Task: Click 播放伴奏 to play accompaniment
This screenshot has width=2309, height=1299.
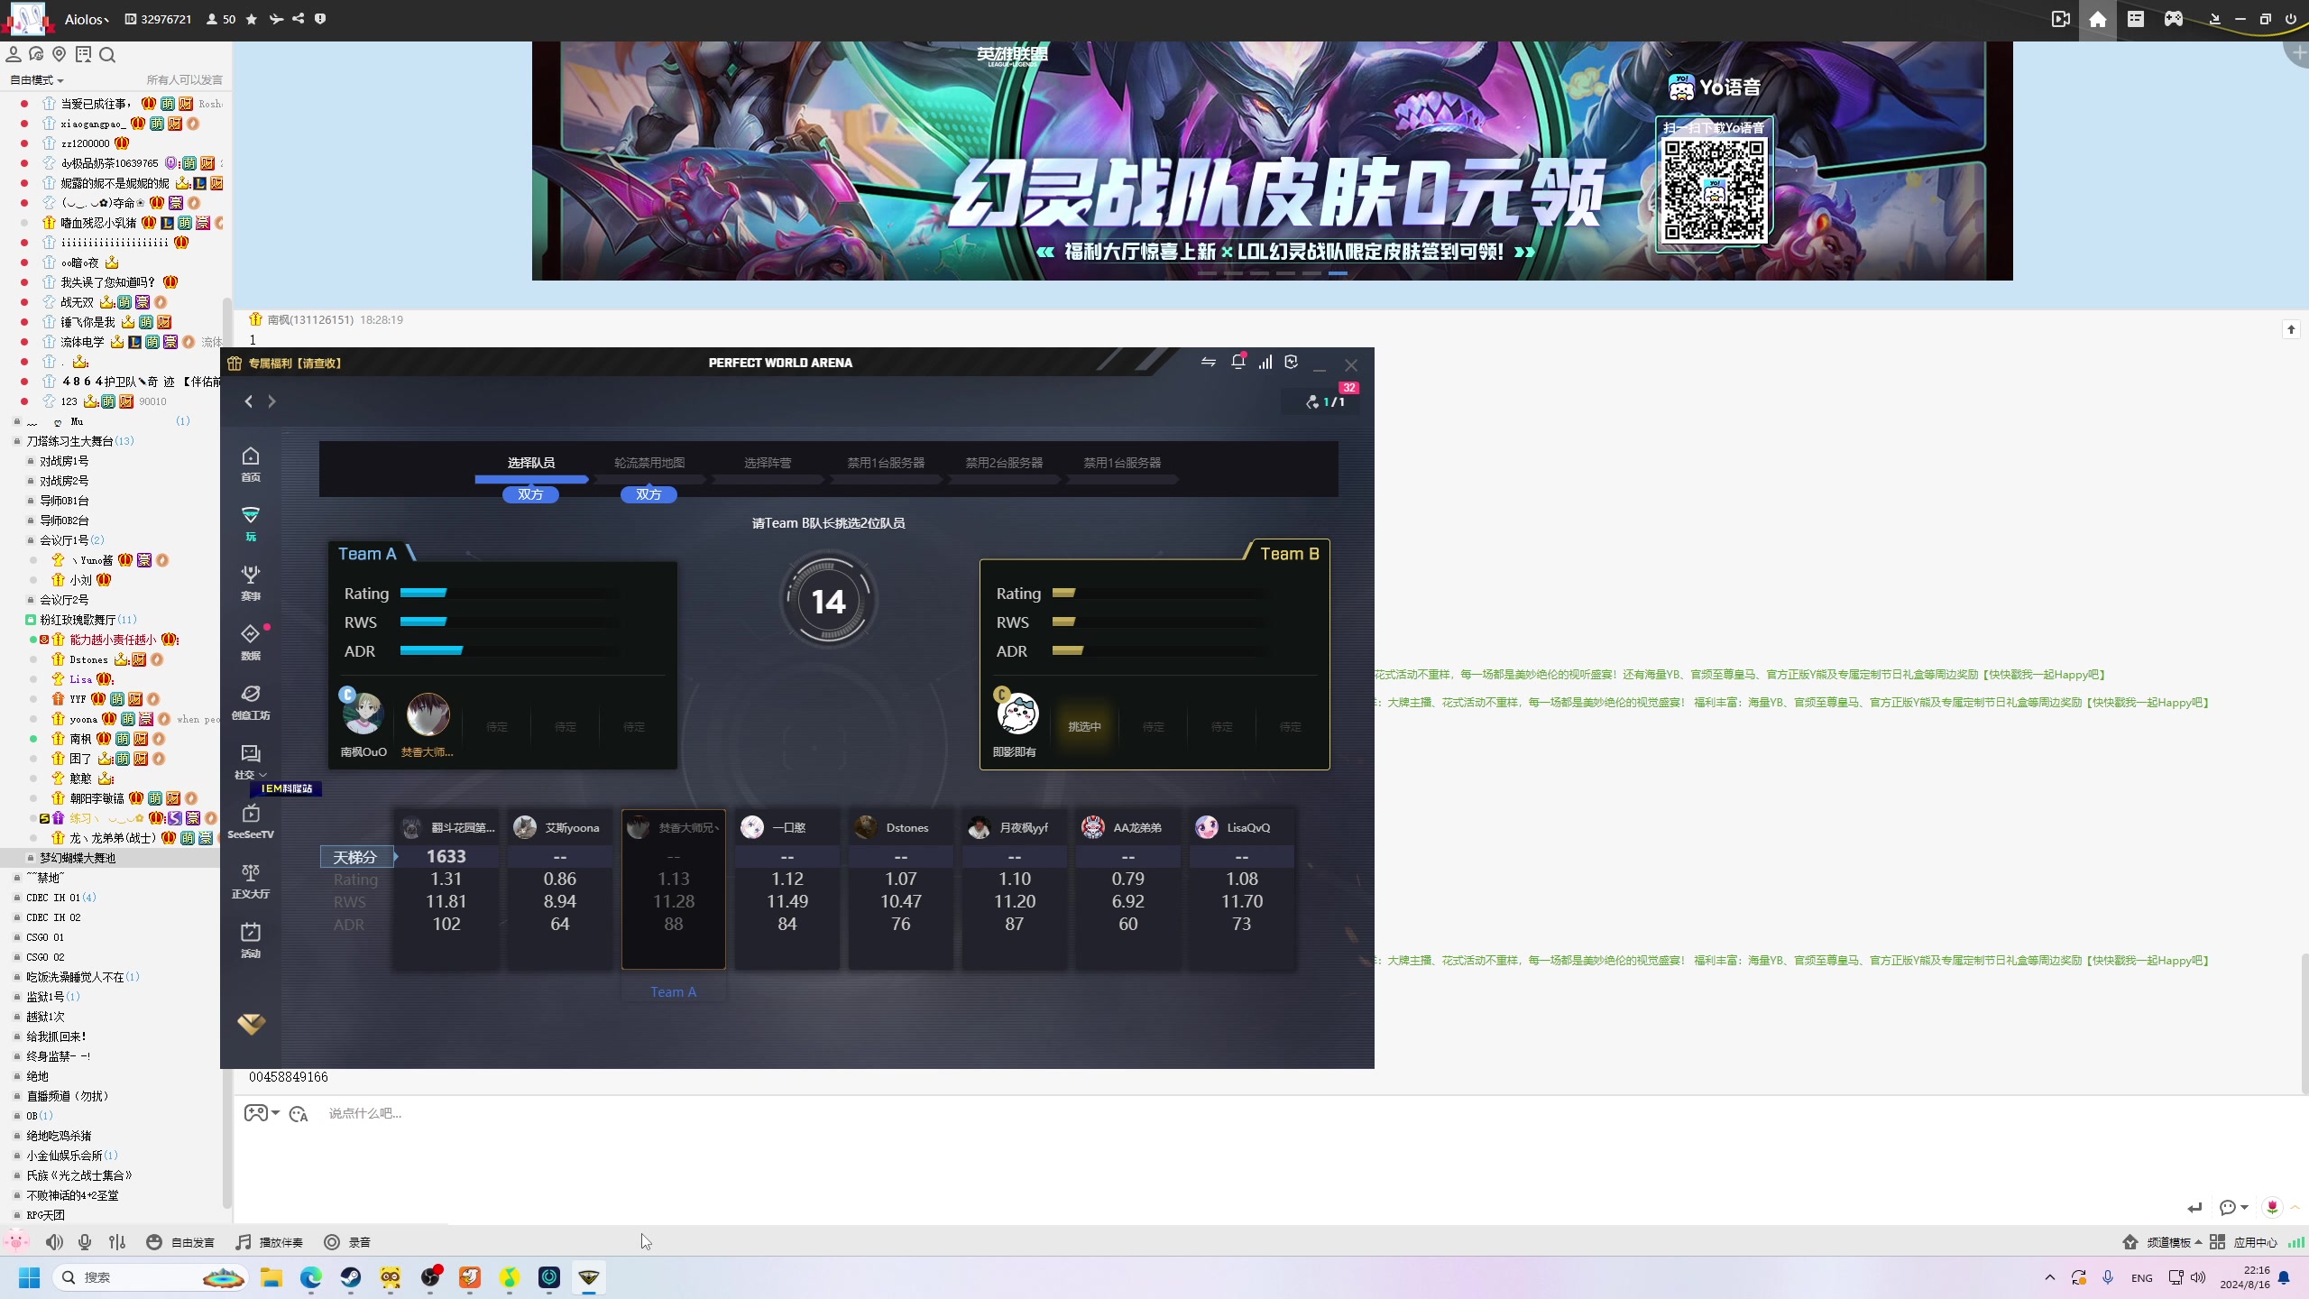Action: pyautogui.click(x=270, y=1242)
